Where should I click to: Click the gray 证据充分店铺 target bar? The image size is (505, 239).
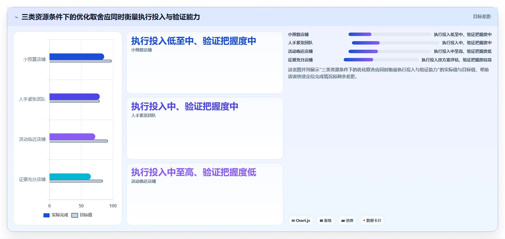[x=76, y=181]
